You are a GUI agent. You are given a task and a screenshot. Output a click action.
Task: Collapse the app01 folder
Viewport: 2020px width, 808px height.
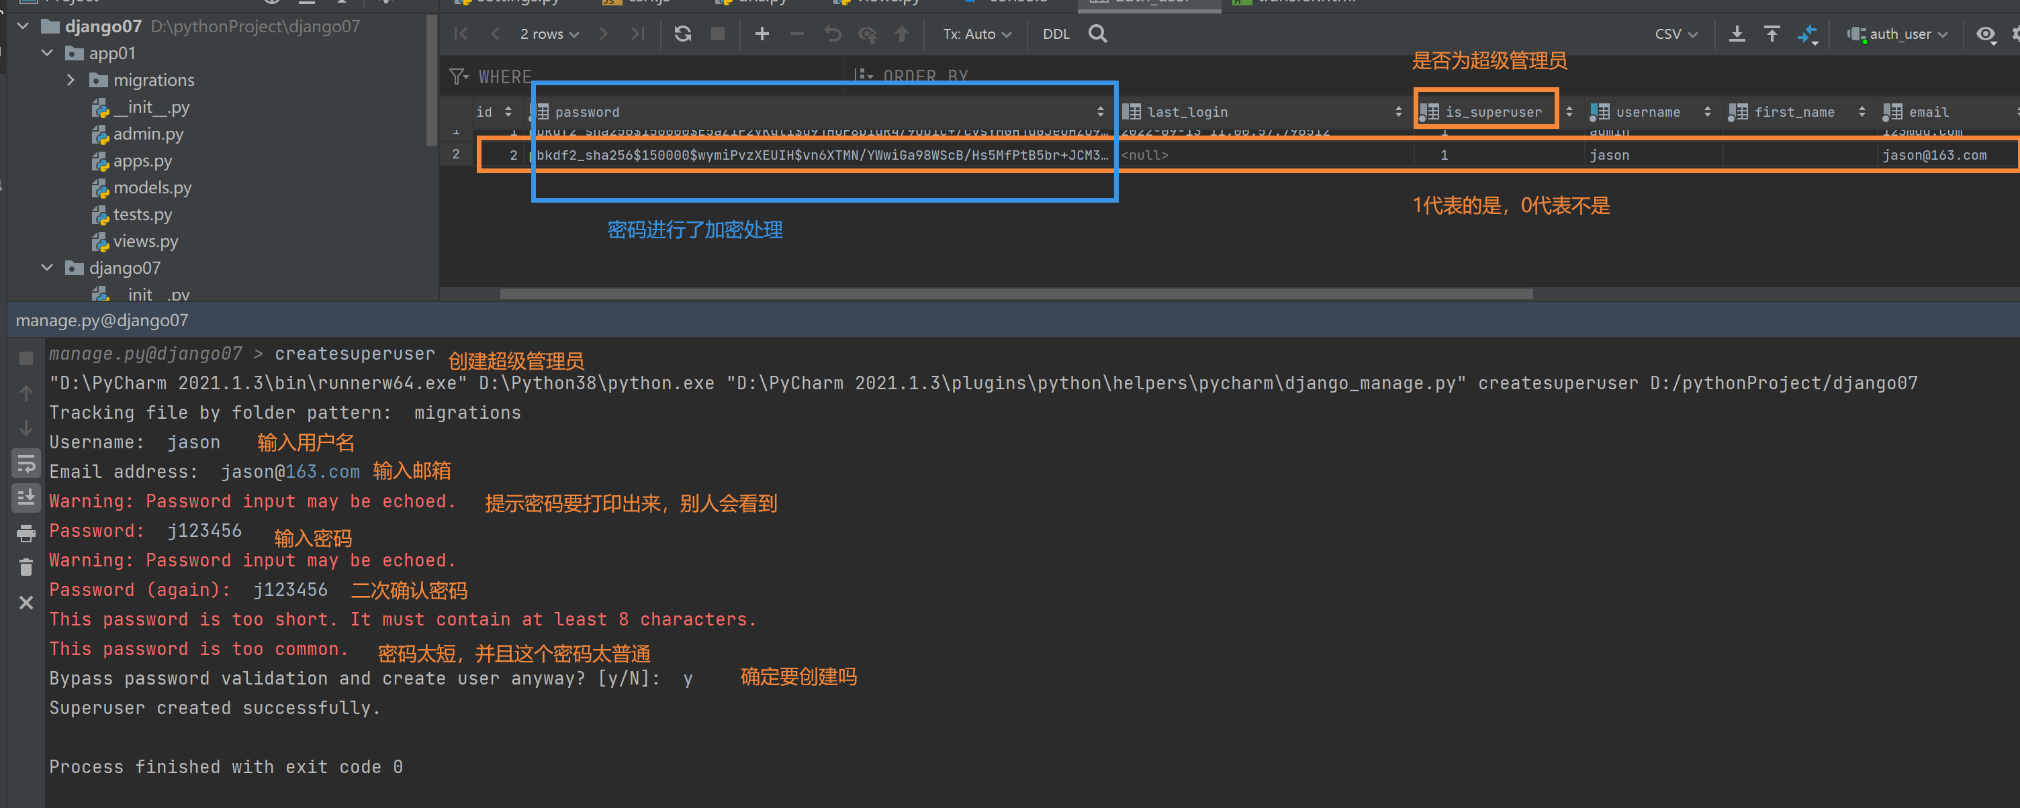tap(47, 52)
